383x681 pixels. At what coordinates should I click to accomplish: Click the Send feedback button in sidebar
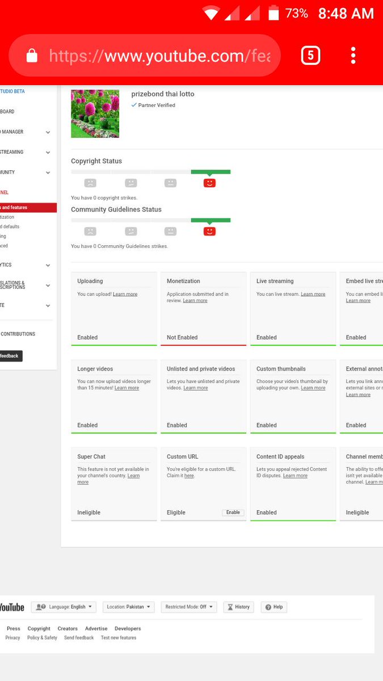click(11, 356)
